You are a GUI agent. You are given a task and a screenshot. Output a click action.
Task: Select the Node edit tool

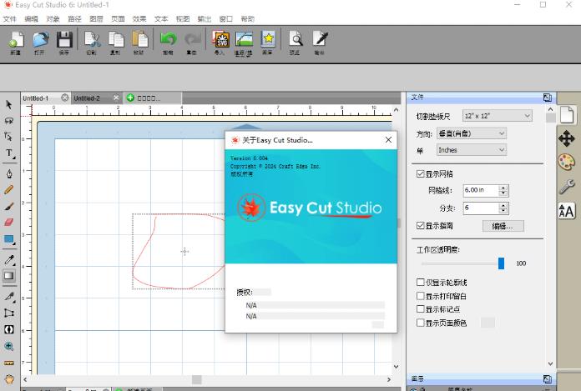pos(9,137)
